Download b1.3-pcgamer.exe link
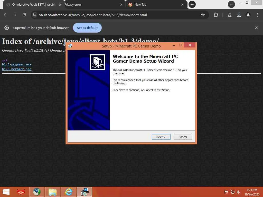The width and height of the screenshot is (263, 197). point(17,64)
